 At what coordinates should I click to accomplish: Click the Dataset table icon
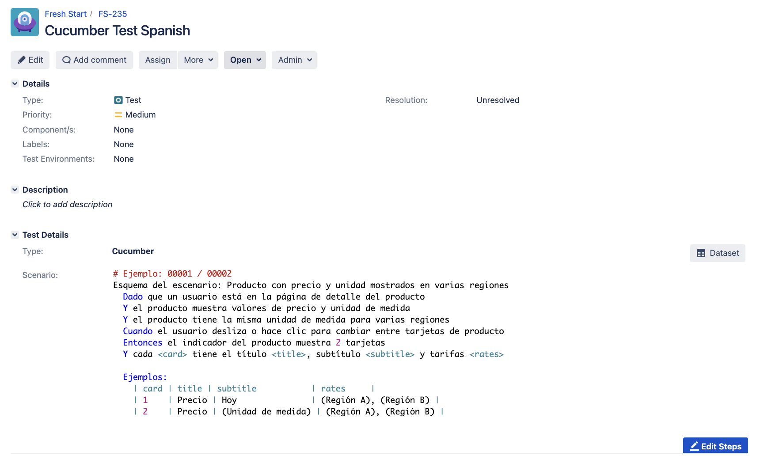pyautogui.click(x=701, y=253)
